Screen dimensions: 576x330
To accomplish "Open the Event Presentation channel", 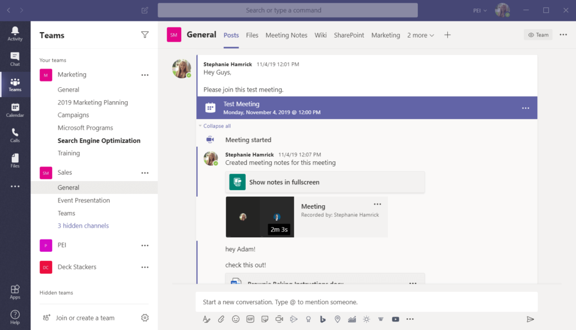I will (x=84, y=201).
